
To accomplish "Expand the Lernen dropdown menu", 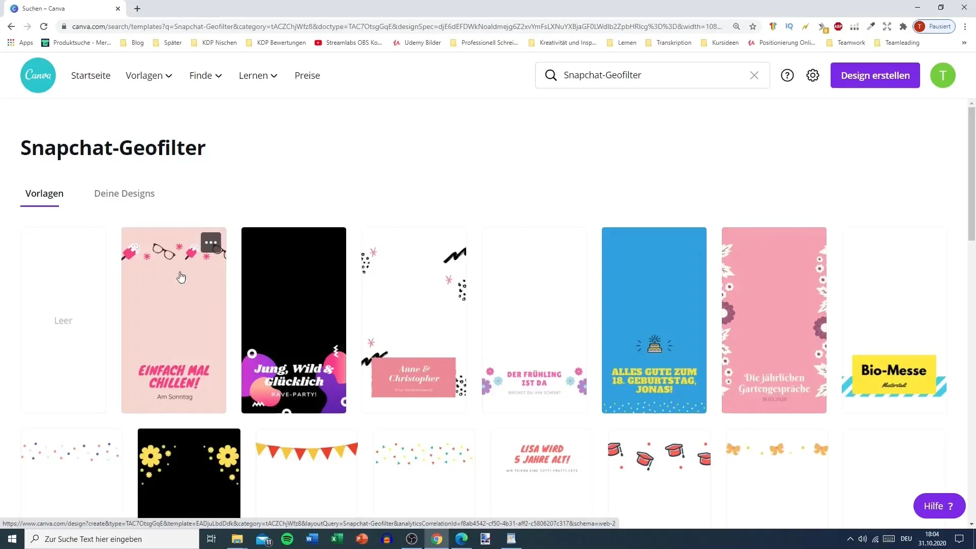I will coord(258,75).
